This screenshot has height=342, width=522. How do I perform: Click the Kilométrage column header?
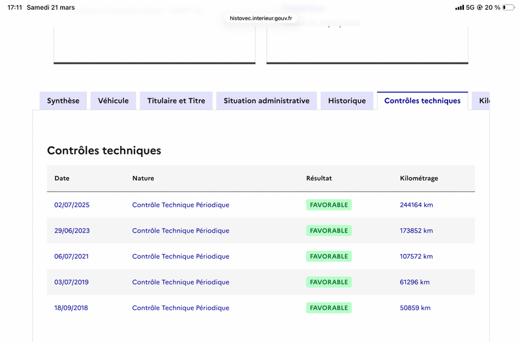coord(419,178)
